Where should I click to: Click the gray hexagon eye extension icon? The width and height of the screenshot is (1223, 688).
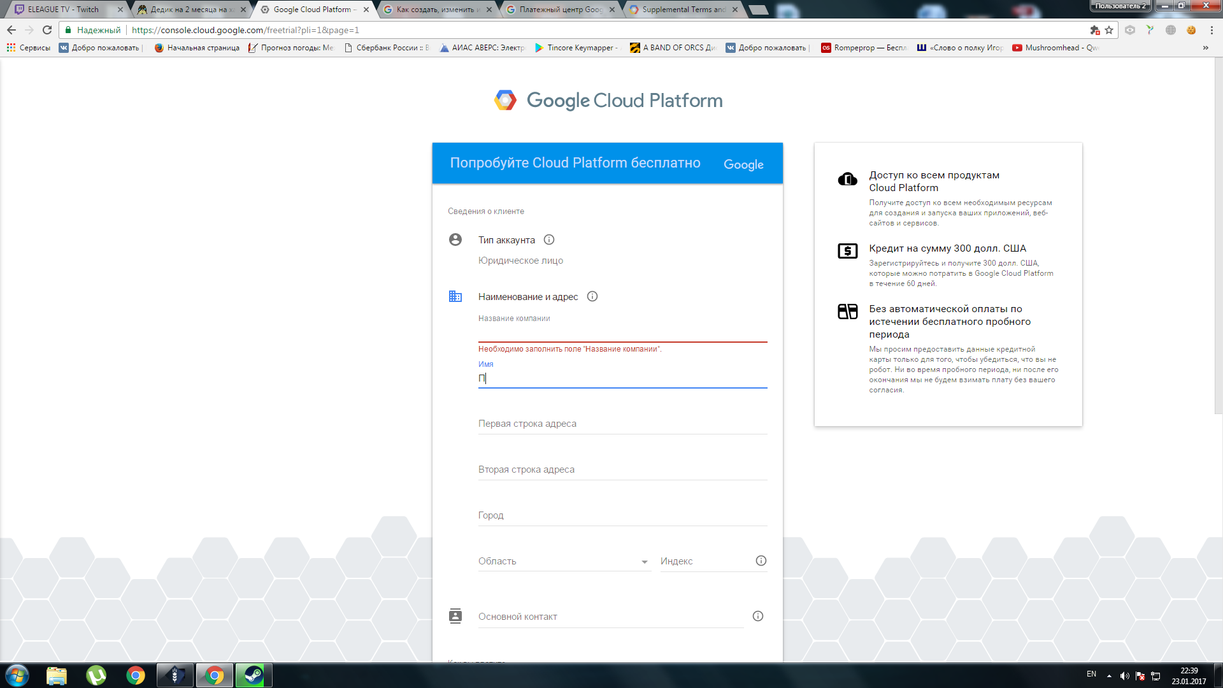coord(1130,30)
